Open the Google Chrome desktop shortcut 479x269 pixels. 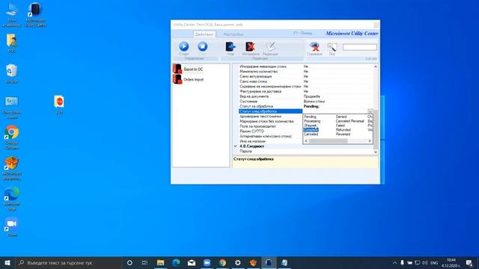tap(12, 137)
